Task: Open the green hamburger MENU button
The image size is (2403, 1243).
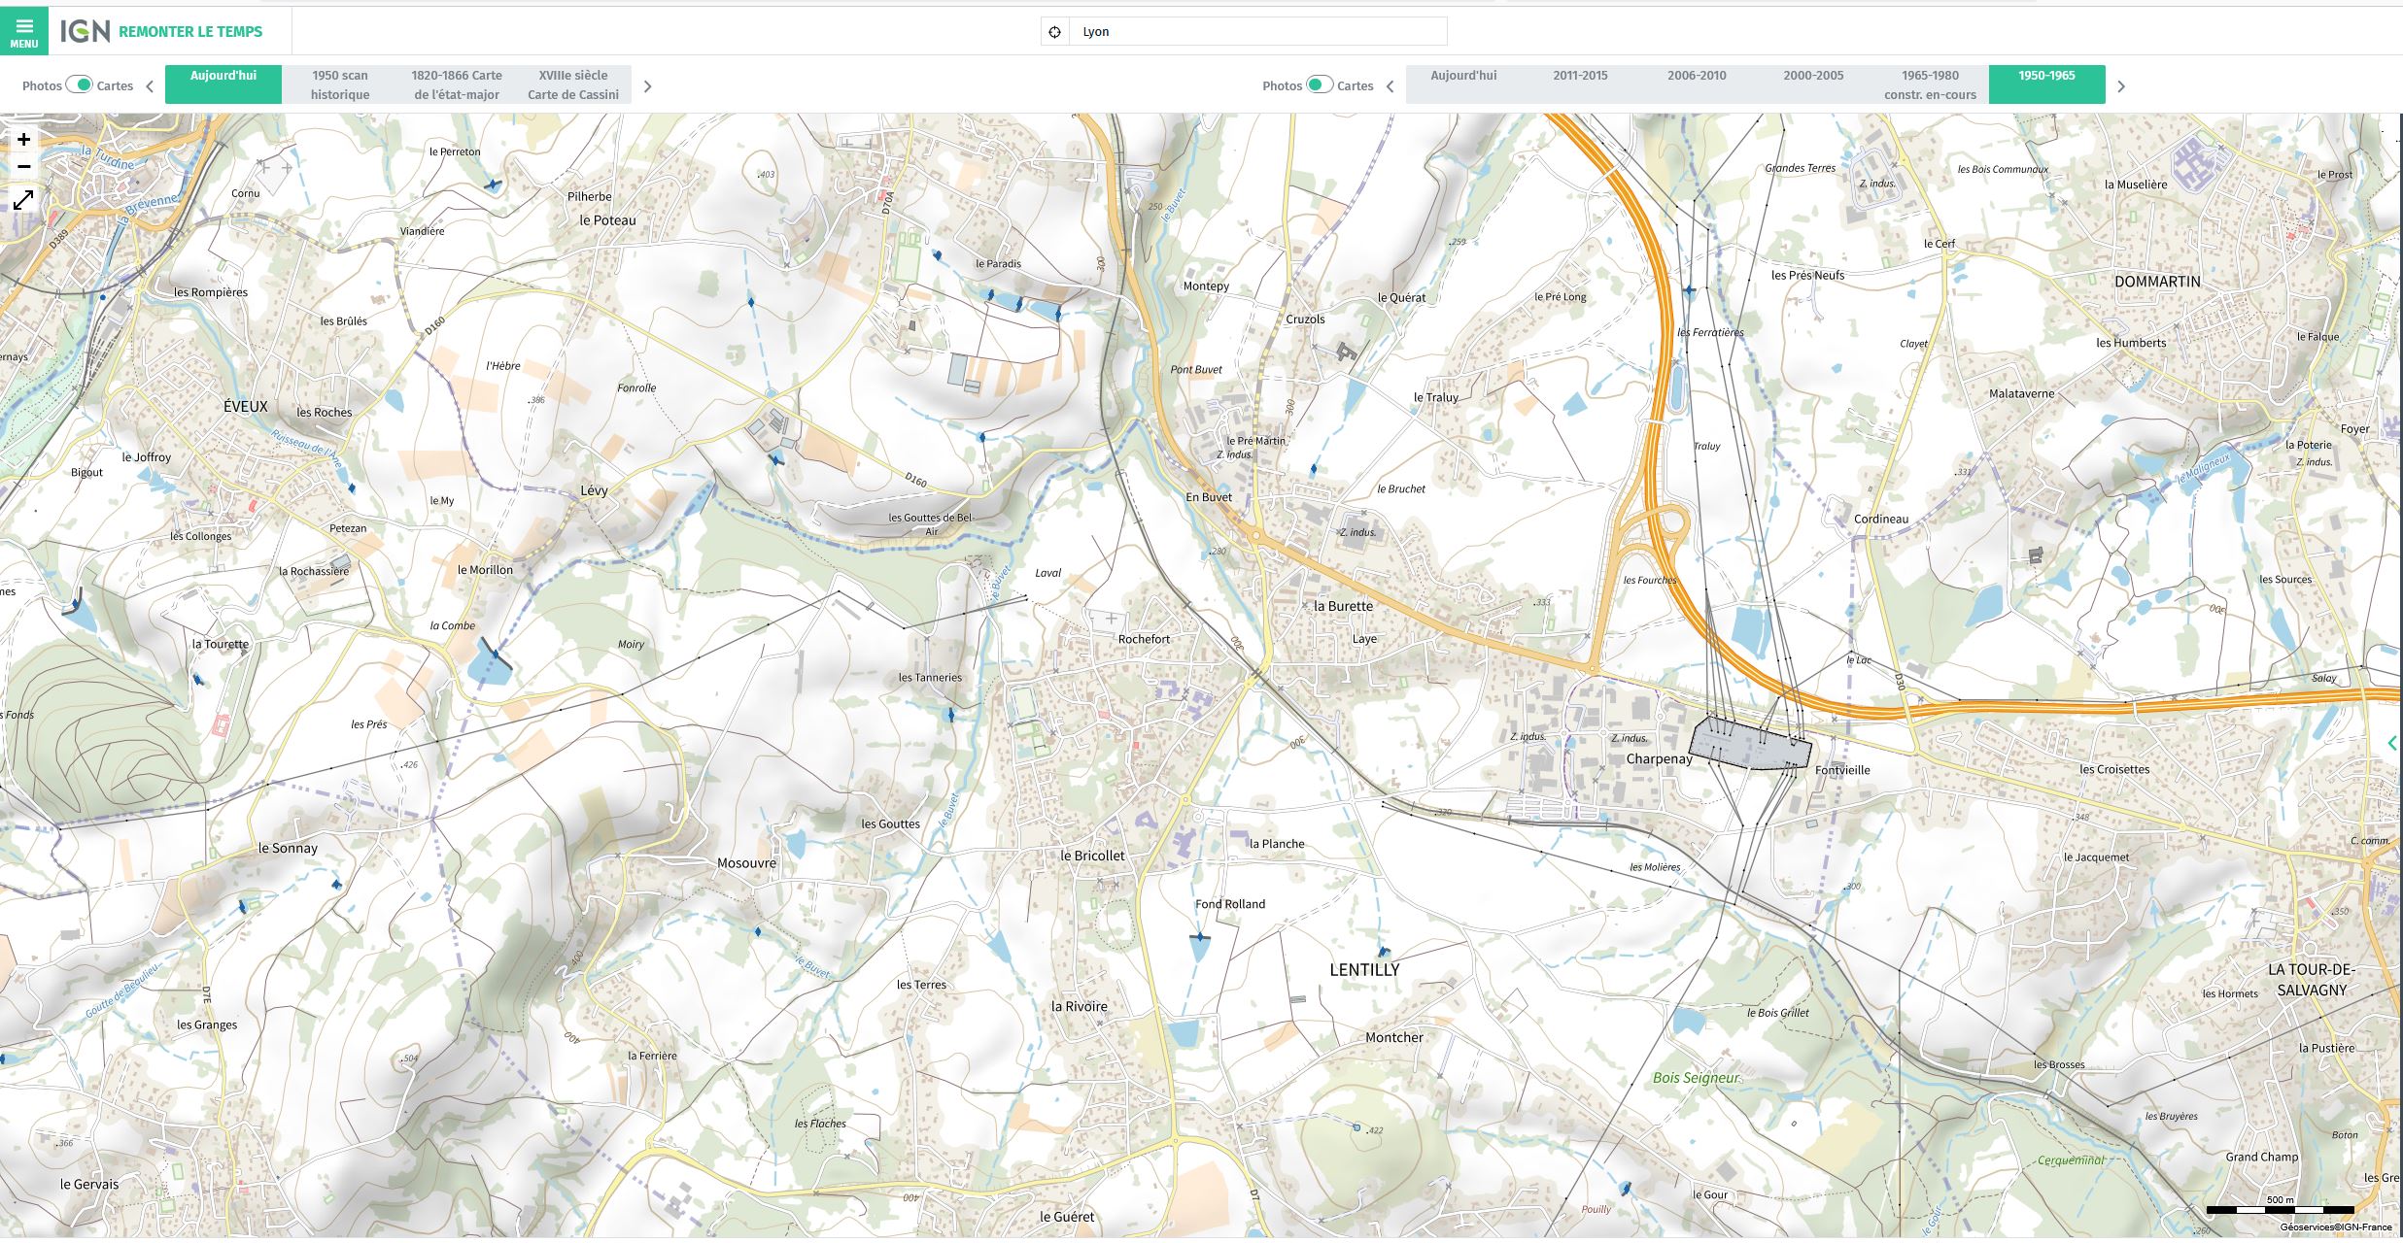Action: click(23, 31)
